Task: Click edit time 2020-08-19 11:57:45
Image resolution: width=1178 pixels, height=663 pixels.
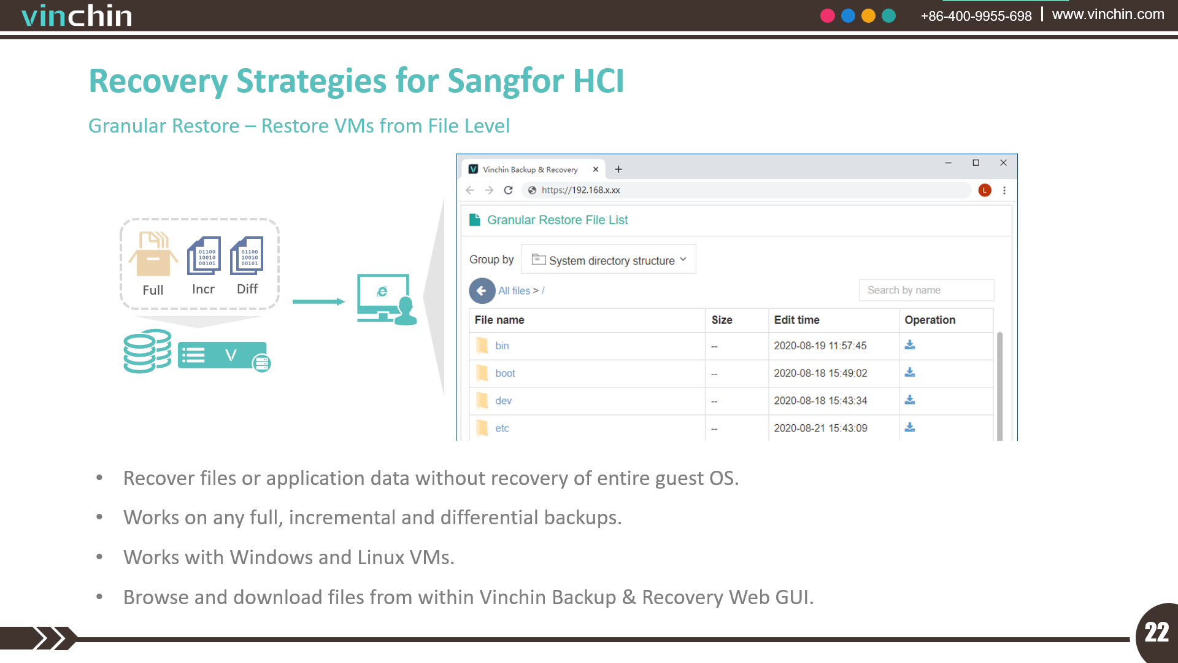Action: tap(820, 346)
